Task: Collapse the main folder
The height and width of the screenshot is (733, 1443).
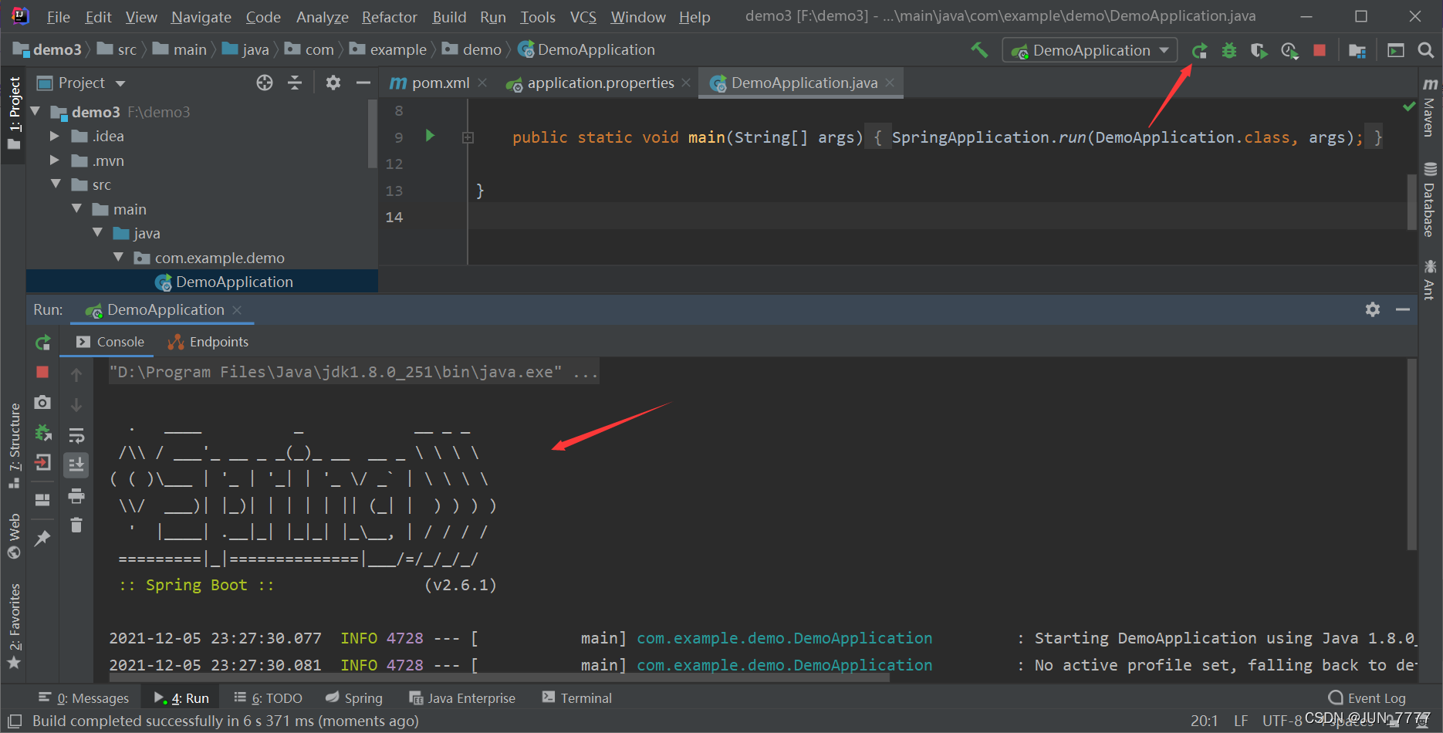Action: pos(76,209)
